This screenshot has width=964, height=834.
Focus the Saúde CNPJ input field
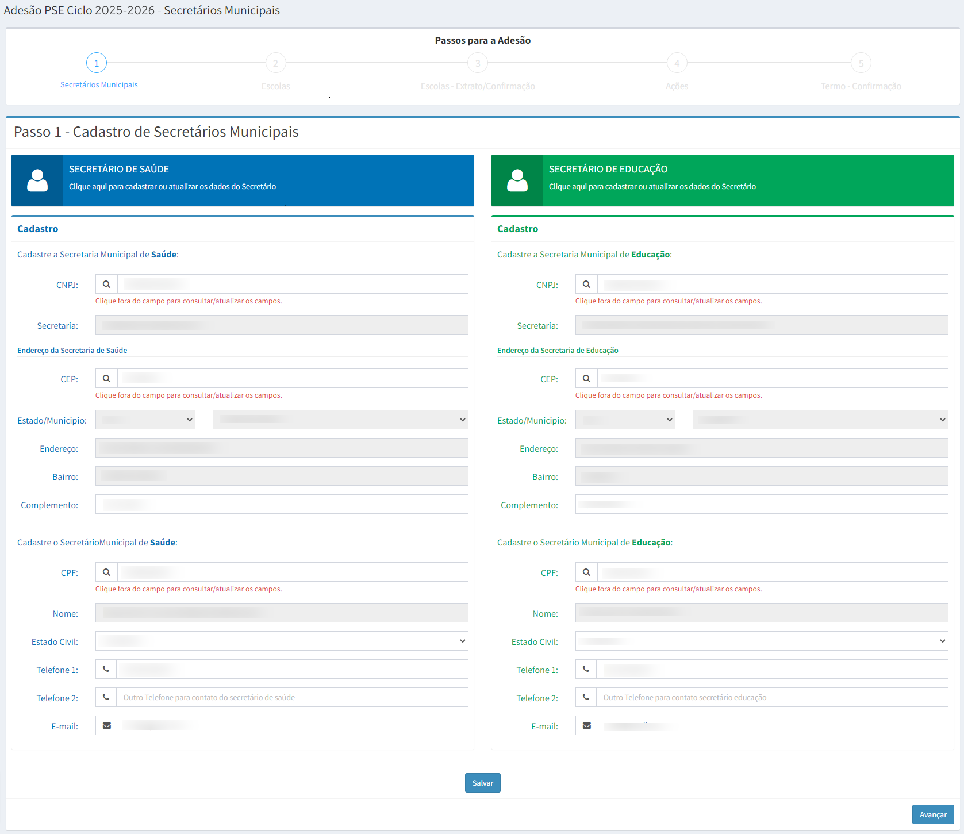tap(293, 284)
